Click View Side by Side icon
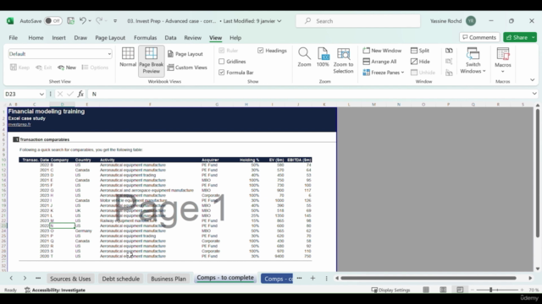 449,51
